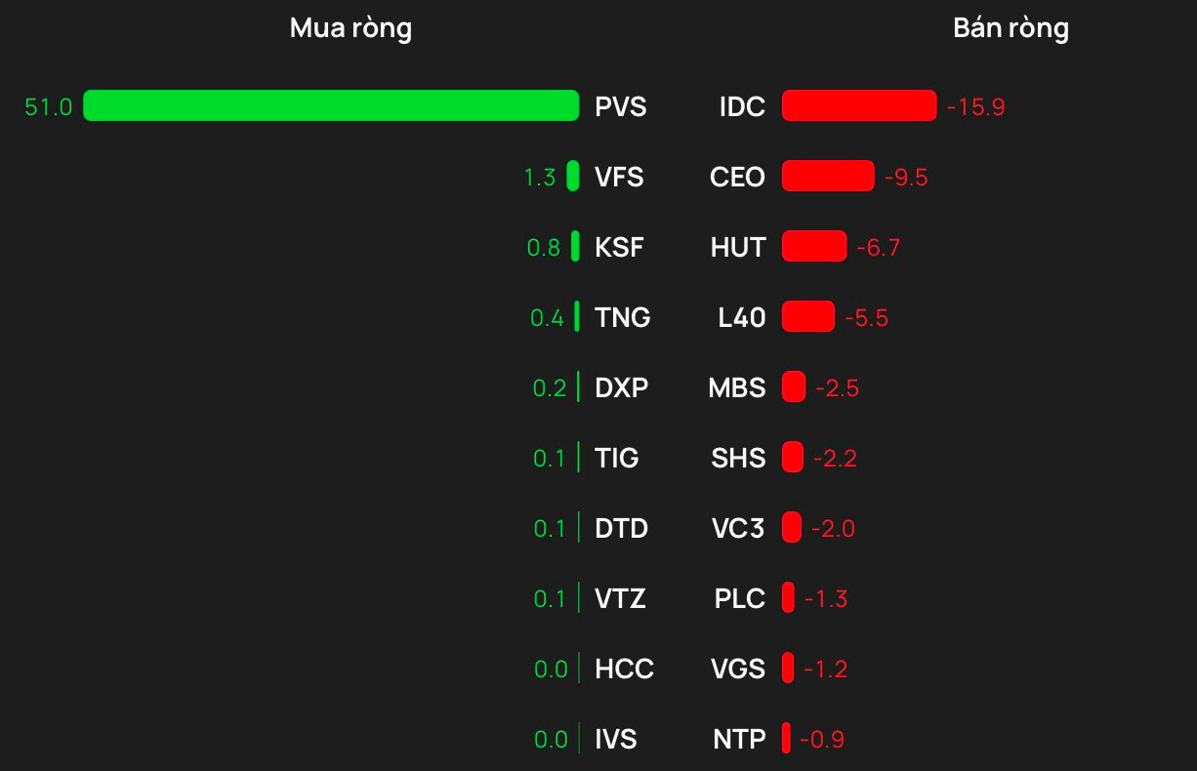Click the red L40 net-sell bar
Screen dimensions: 1197x771
808,317
